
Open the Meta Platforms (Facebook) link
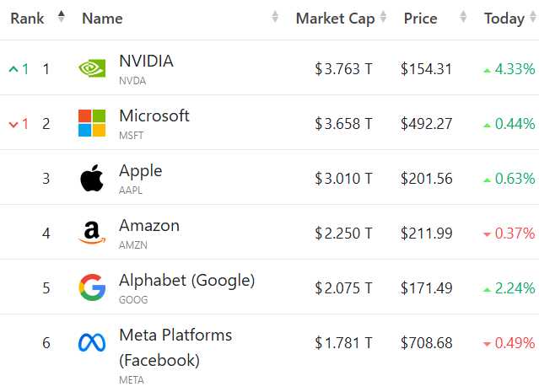point(175,347)
